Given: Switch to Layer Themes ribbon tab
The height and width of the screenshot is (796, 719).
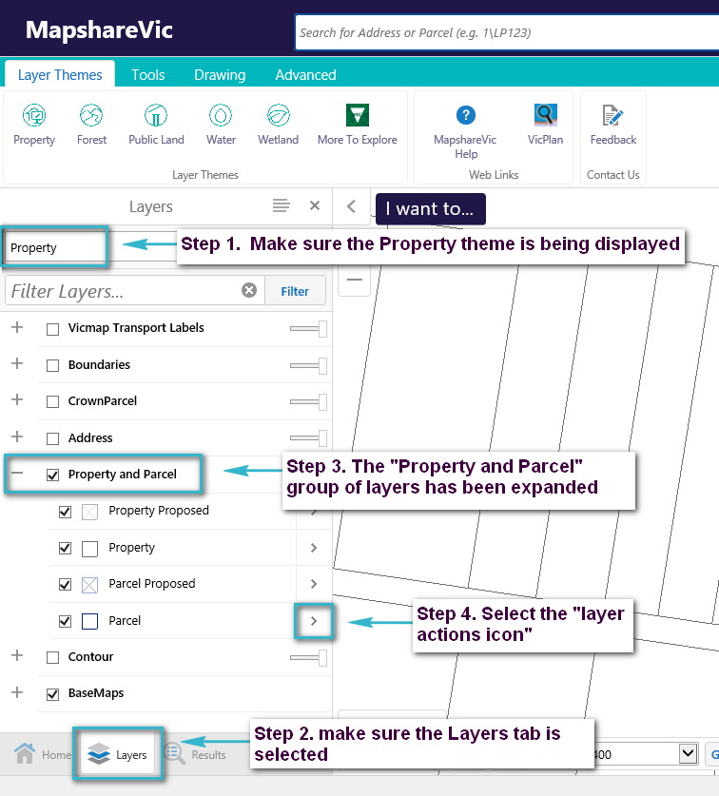Looking at the screenshot, I should [60, 74].
